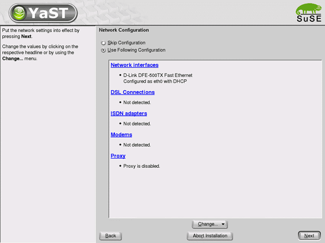
Task: Click the DSL 'Not detected' bullet item
Action: point(137,102)
